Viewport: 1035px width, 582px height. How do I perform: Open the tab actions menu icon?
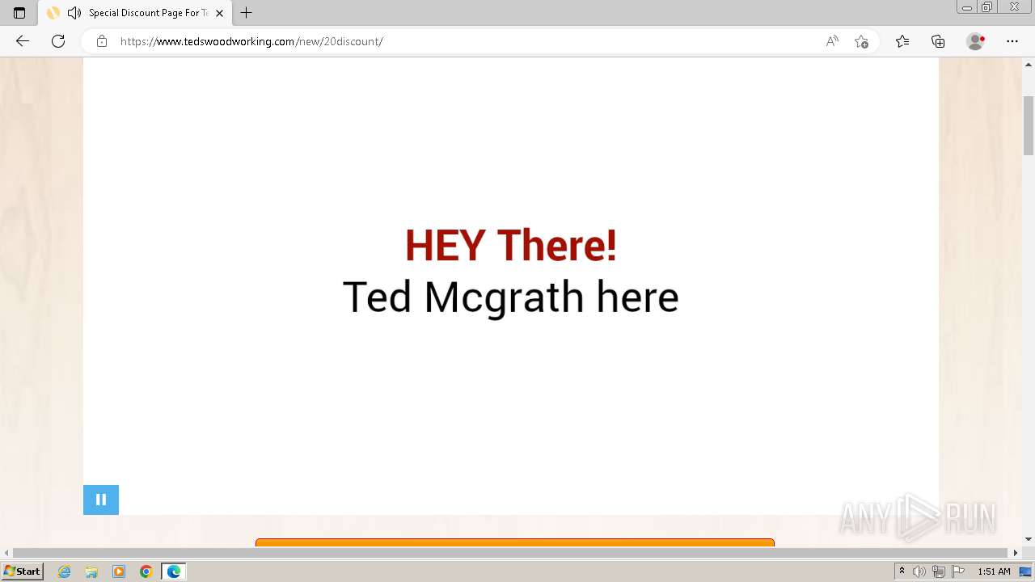tap(19, 13)
